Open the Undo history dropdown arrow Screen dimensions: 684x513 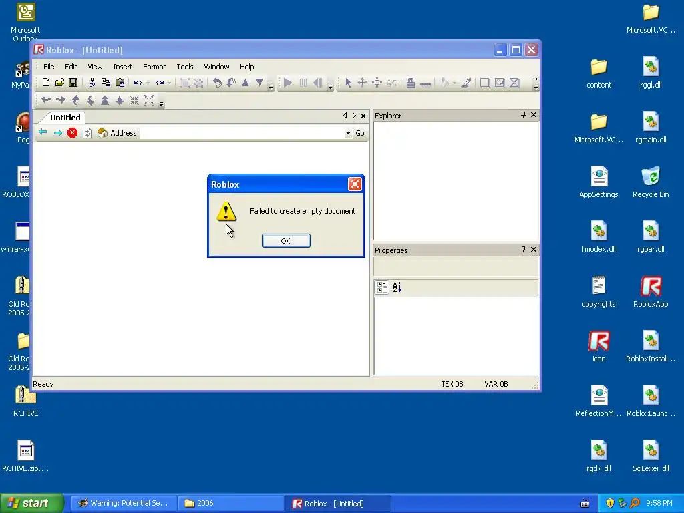[x=148, y=83]
